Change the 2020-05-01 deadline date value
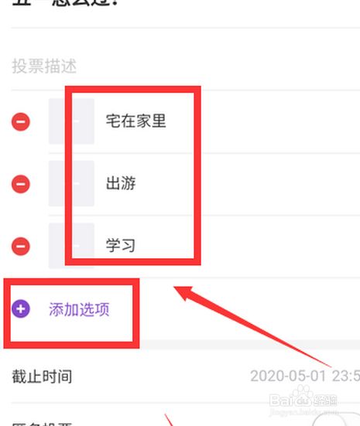 pos(305,376)
